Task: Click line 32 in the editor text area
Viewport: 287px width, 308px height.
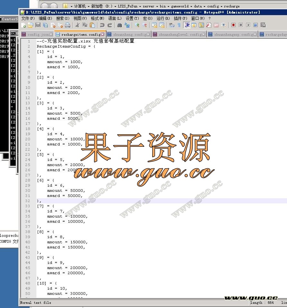Action: coord(129,201)
